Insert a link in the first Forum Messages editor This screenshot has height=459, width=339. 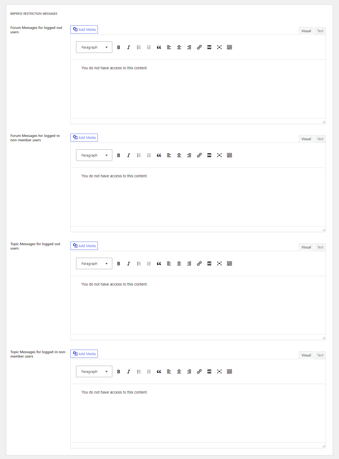click(199, 47)
